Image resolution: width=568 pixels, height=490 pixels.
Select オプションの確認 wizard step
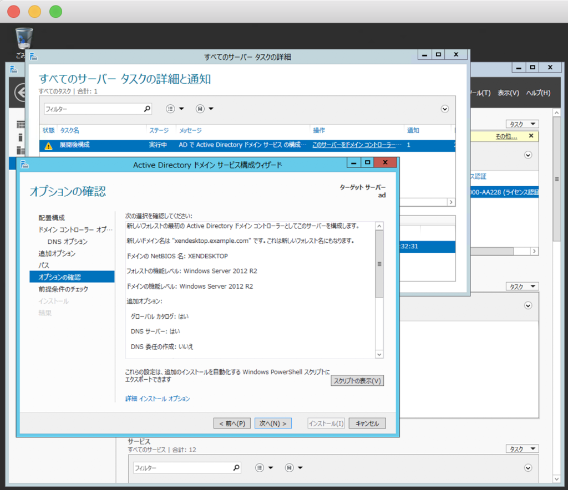click(x=72, y=277)
